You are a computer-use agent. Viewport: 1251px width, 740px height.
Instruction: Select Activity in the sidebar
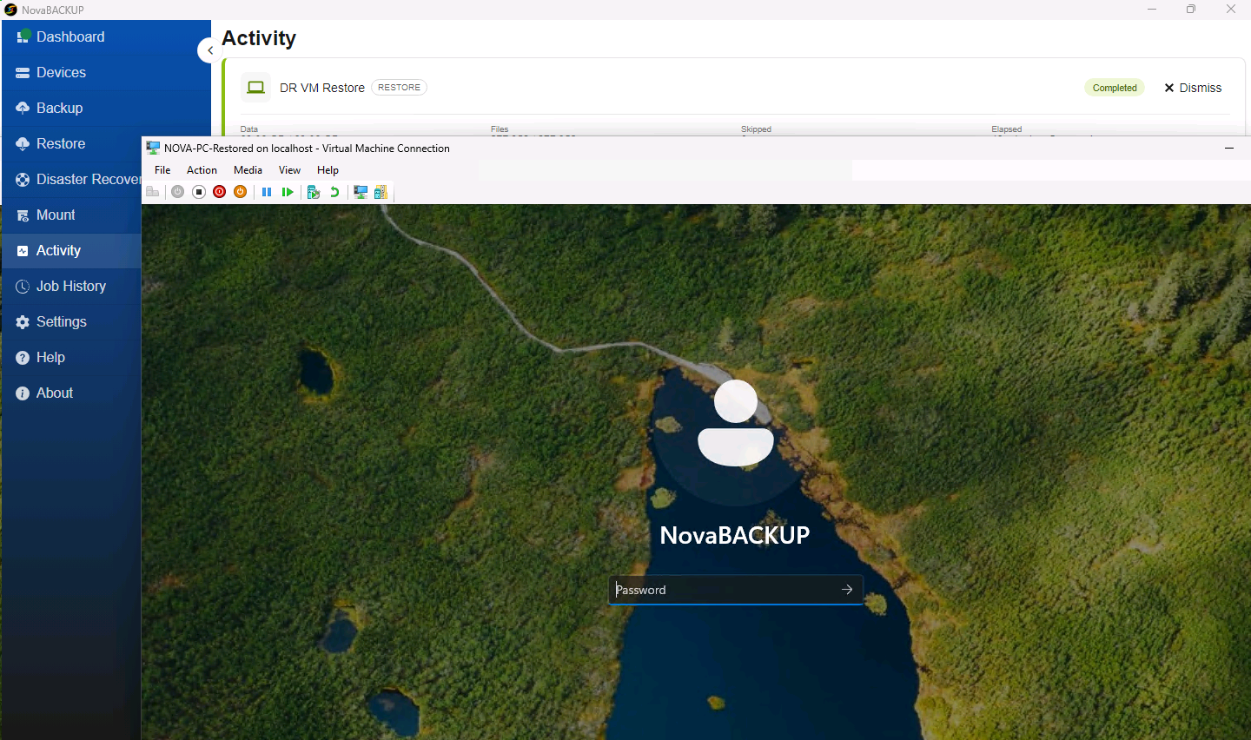71,250
